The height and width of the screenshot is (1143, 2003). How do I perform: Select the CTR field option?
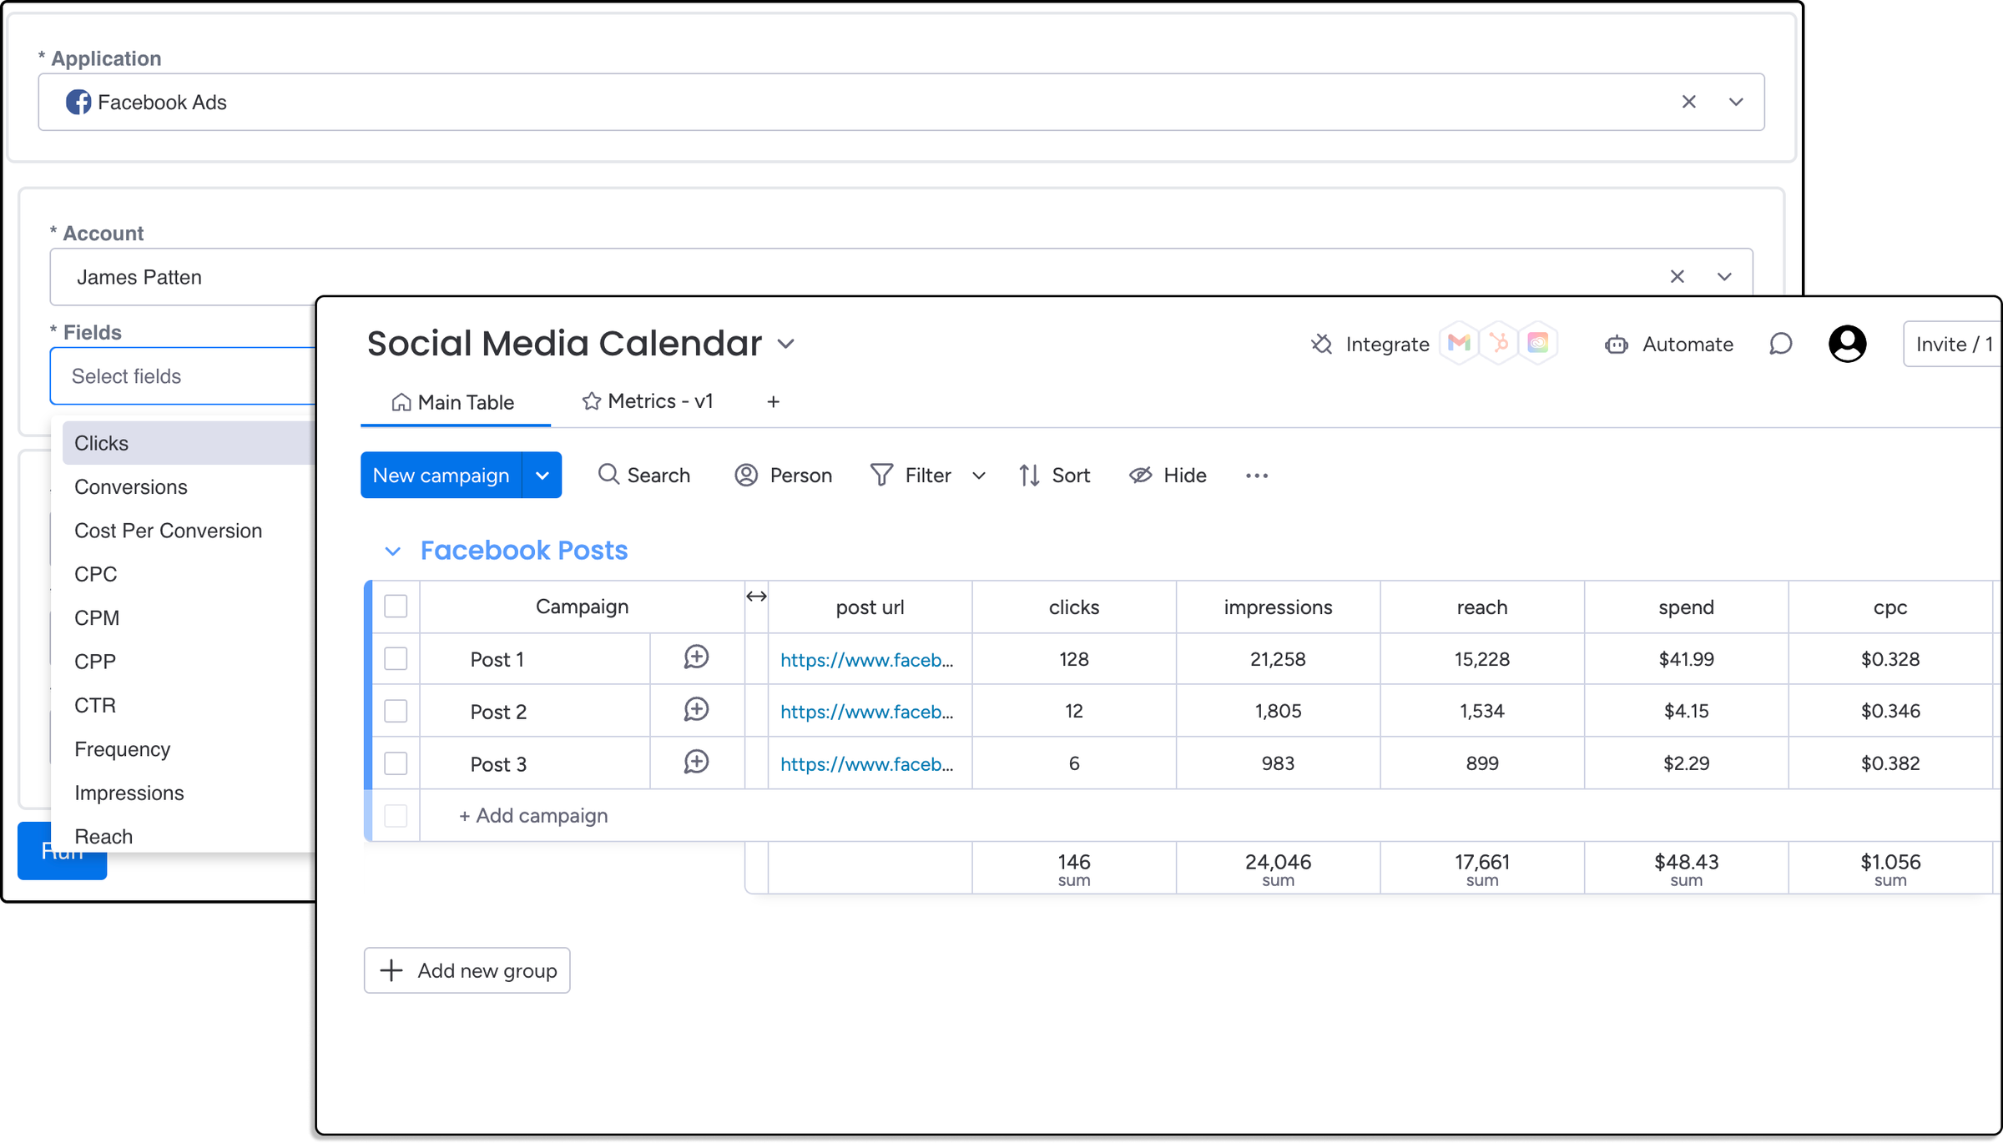95,705
